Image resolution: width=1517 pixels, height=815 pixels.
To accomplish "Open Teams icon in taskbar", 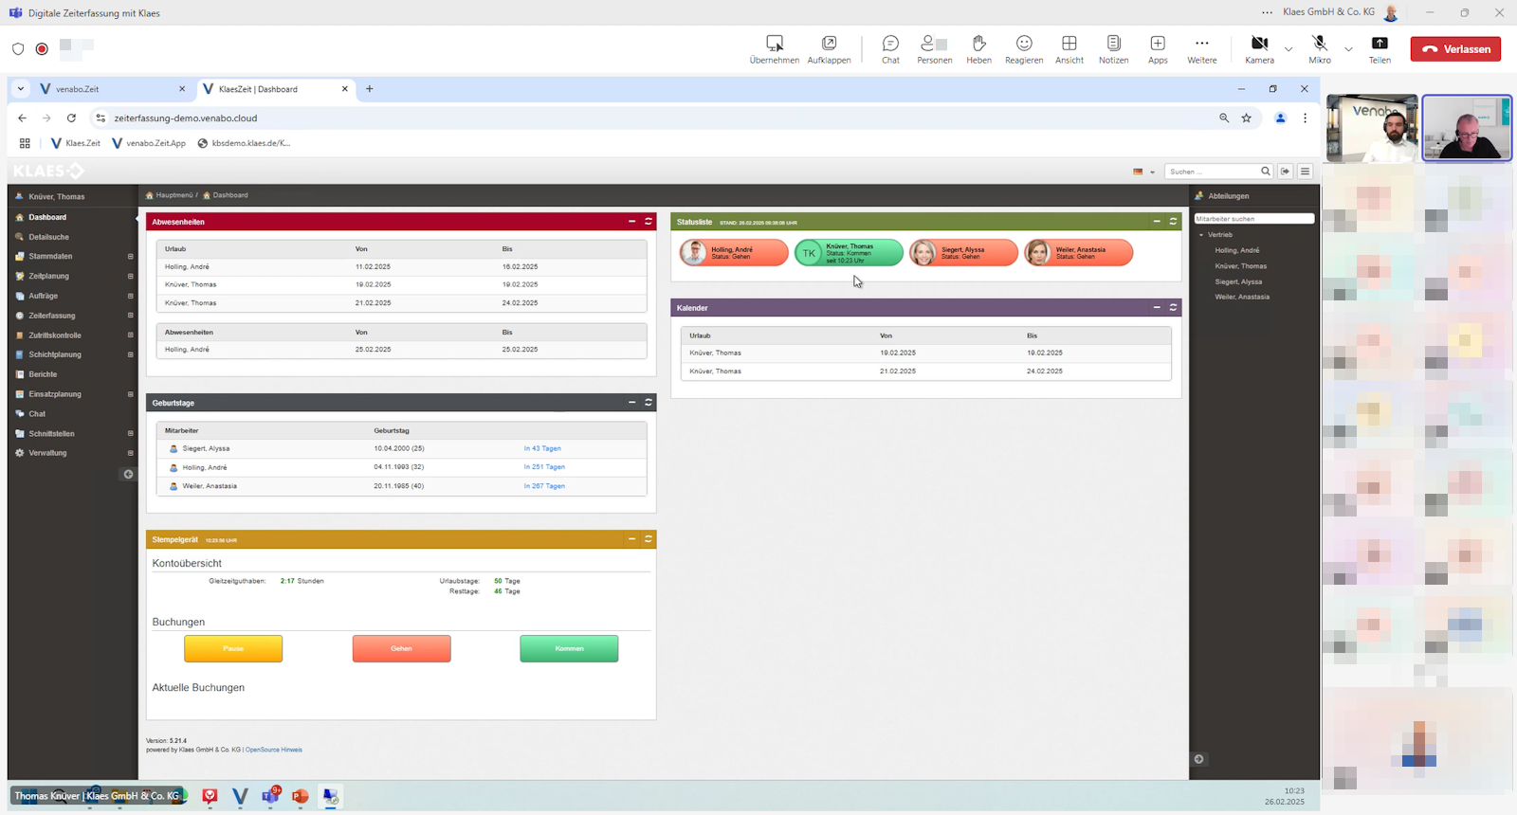I will pos(270,796).
